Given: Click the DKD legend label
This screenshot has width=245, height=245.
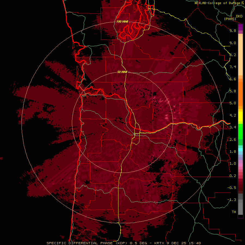Looking at the screenshot, I should (239, 16).
